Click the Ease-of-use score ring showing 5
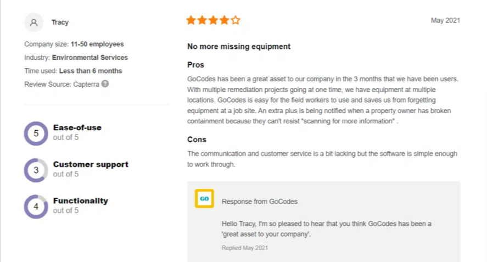 [36, 133]
